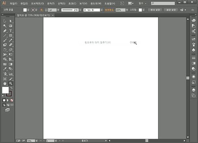This screenshot has height=143, width=198.
Task: Open the Symbols panel (club icon)
Action: click(194, 50)
